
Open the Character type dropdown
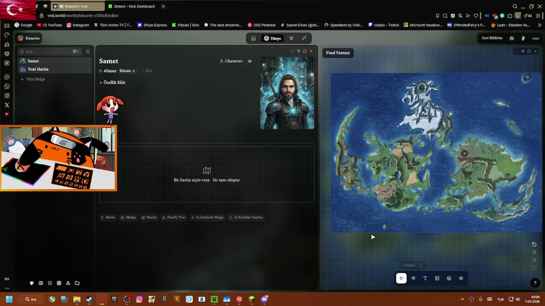click(231, 61)
